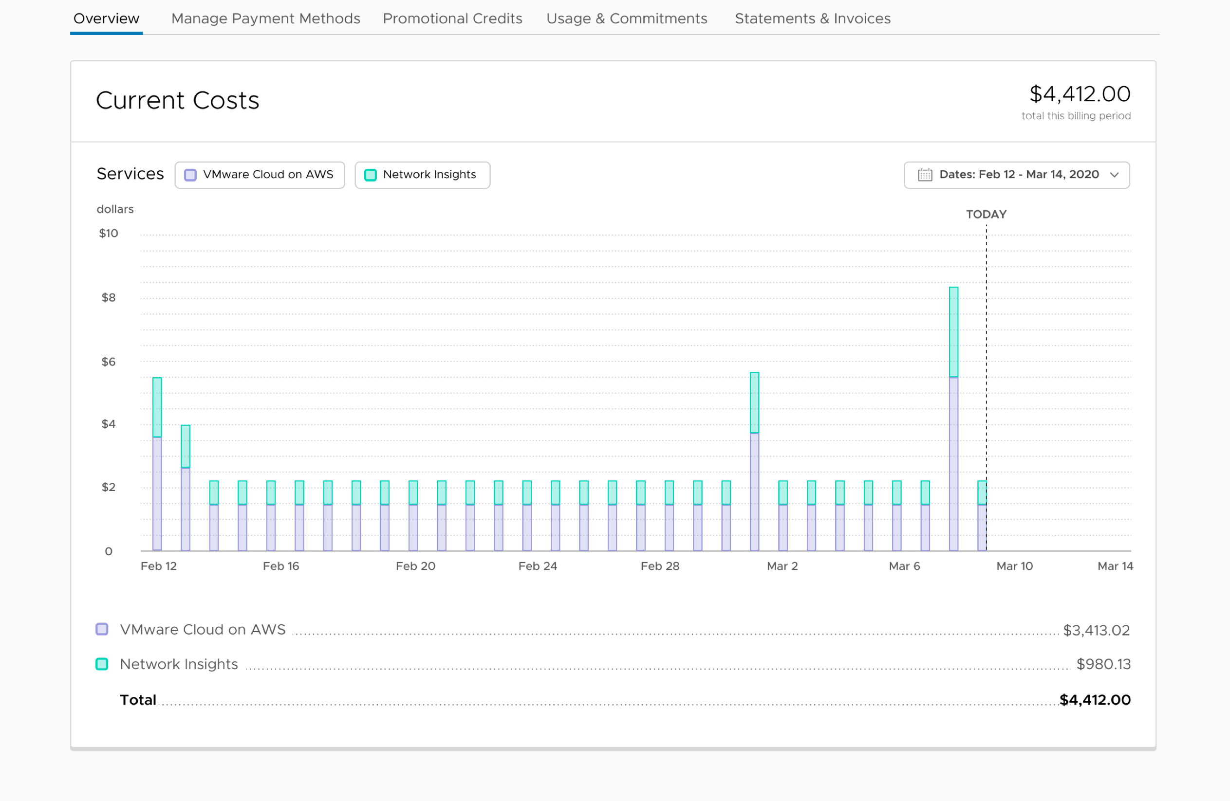Click the Total row label
Screen dimensions: 1230x801
pos(137,700)
